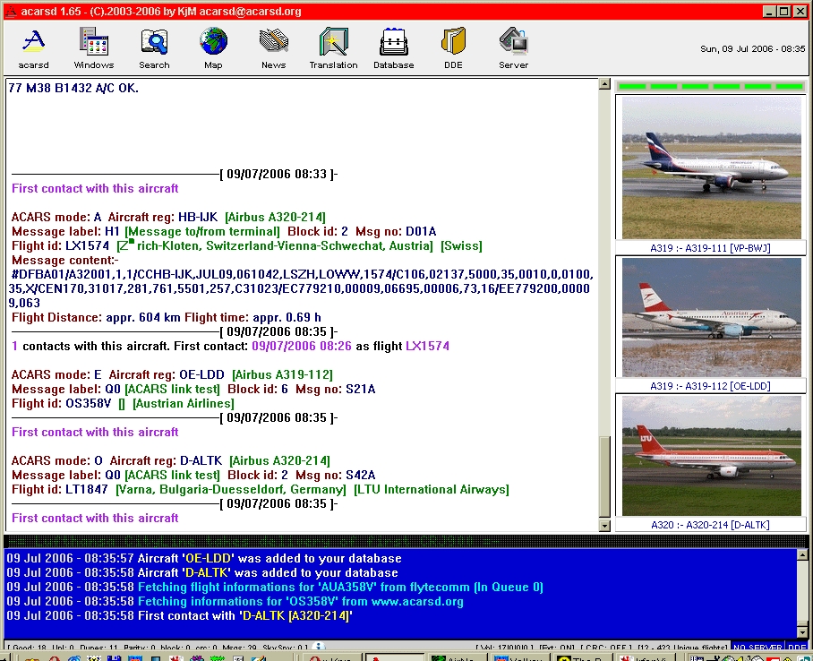
Task: Open the News newspaper icon
Action: point(273,48)
